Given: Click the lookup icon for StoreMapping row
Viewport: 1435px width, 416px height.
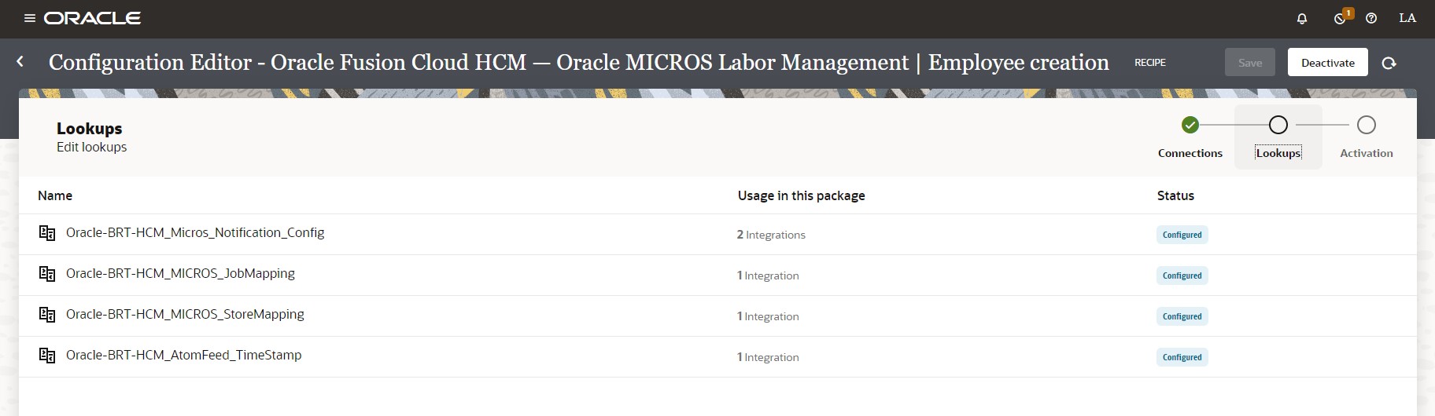Looking at the screenshot, I should click(47, 315).
